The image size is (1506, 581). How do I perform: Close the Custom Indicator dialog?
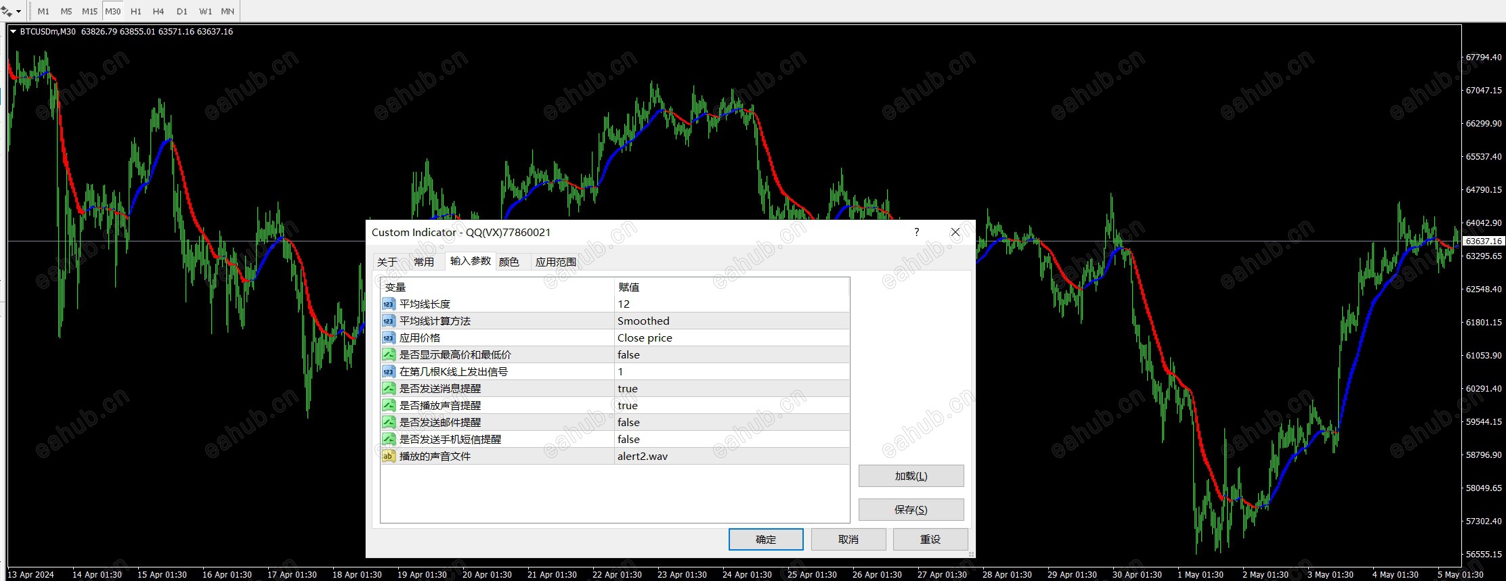(955, 232)
